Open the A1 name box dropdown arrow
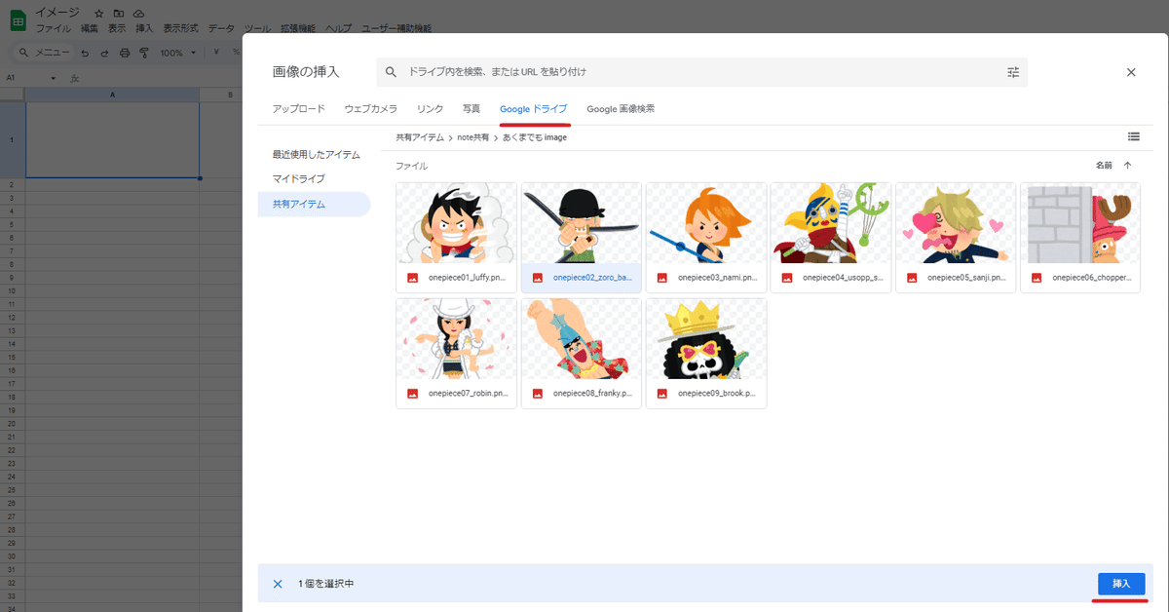Screen dimensions: 1169x612 54,78
